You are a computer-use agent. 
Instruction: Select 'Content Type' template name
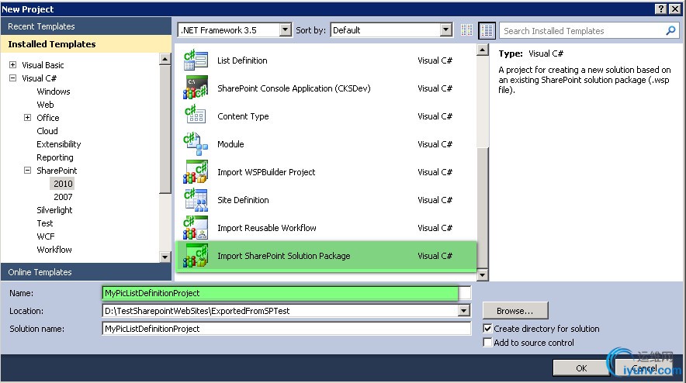tap(243, 116)
